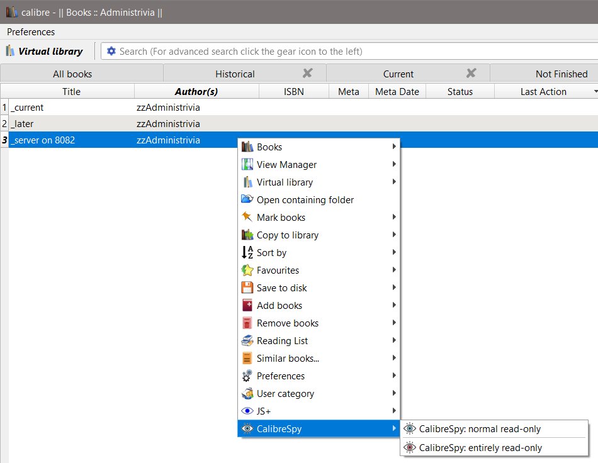Screen dimensions: 598x463
Task: Sort by the Meta column header
Action: pos(349,91)
